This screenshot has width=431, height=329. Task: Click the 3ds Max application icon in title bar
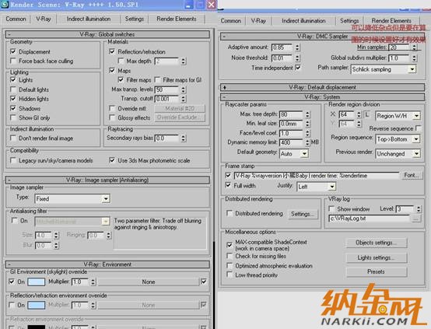pyautogui.click(x=5, y=5)
